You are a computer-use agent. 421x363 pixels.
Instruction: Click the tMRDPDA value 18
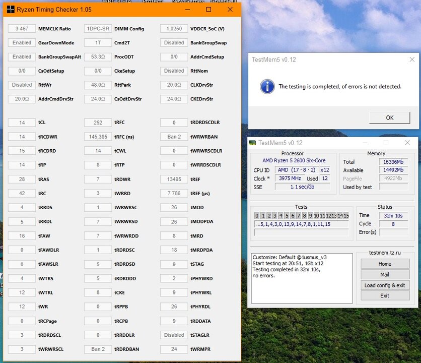[174, 250]
